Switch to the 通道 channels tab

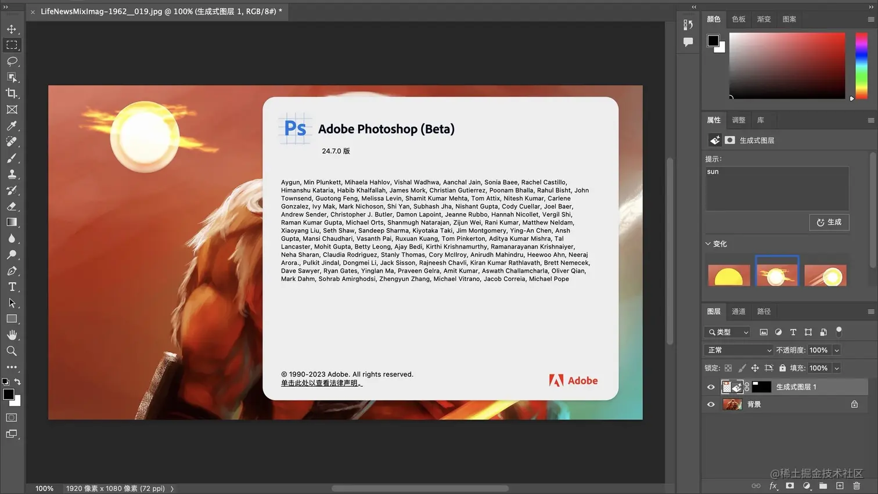click(739, 312)
